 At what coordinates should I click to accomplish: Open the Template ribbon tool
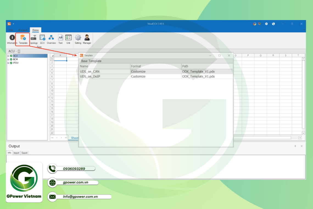23,39
